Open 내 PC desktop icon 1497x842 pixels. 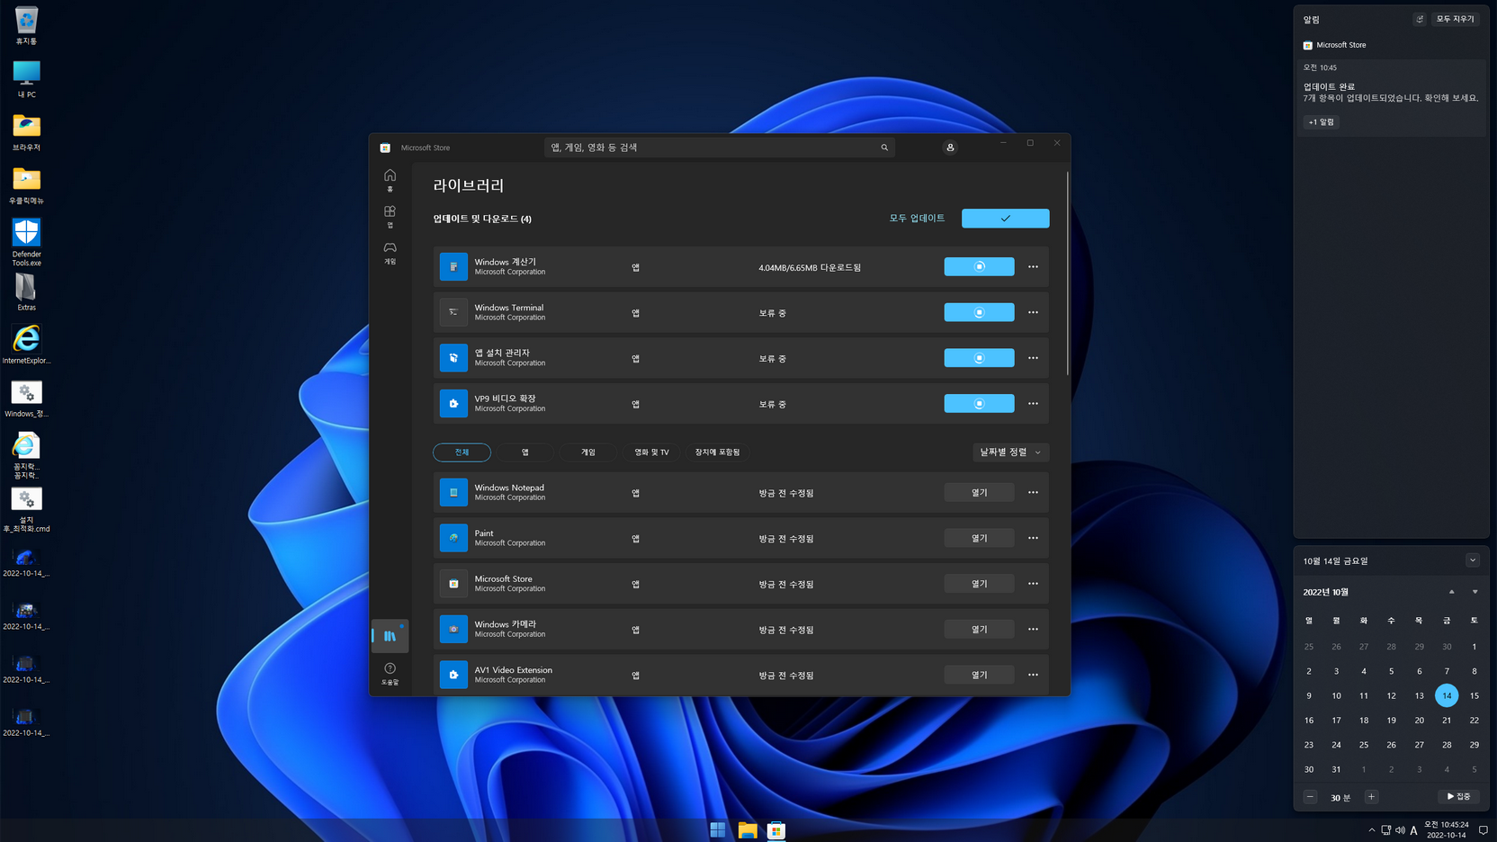coord(26,79)
